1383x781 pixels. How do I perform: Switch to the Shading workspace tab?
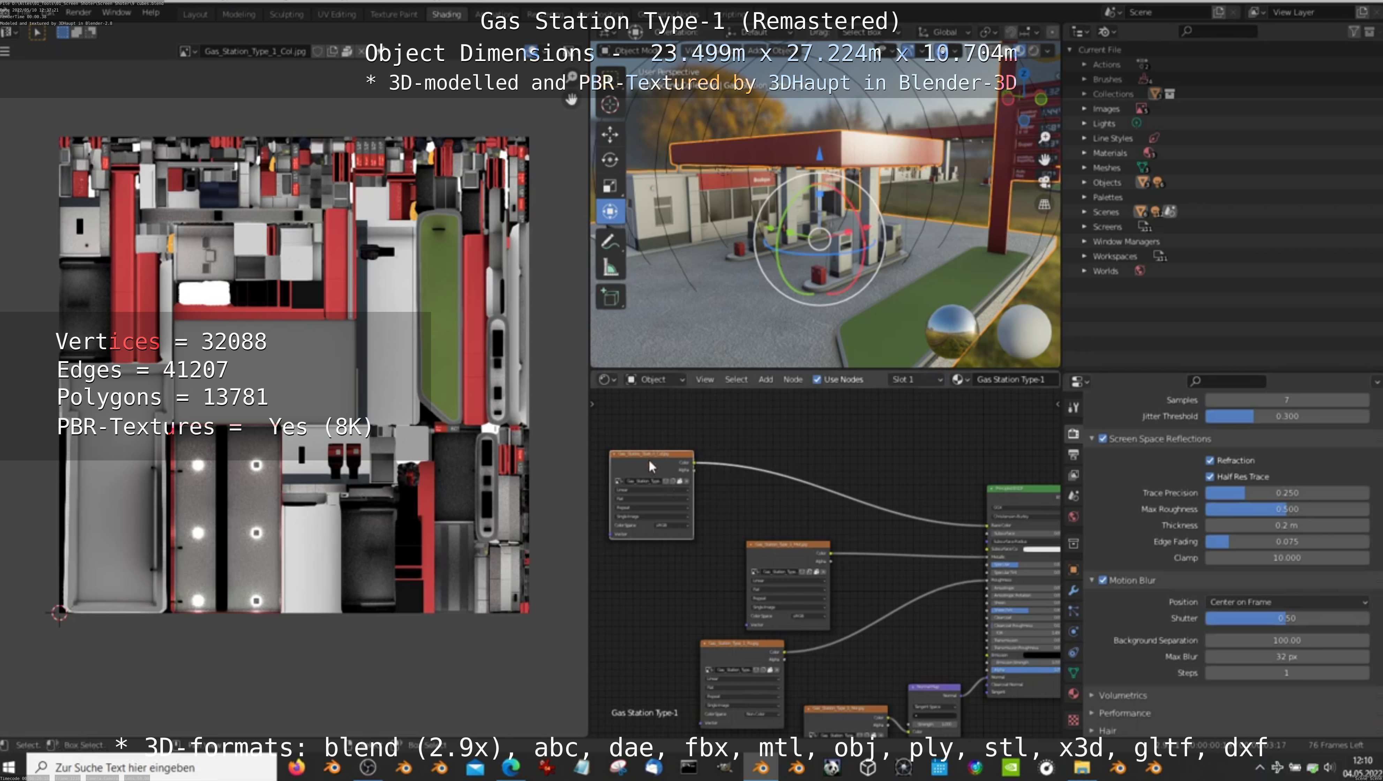pyautogui.click(x=446, y=14)
